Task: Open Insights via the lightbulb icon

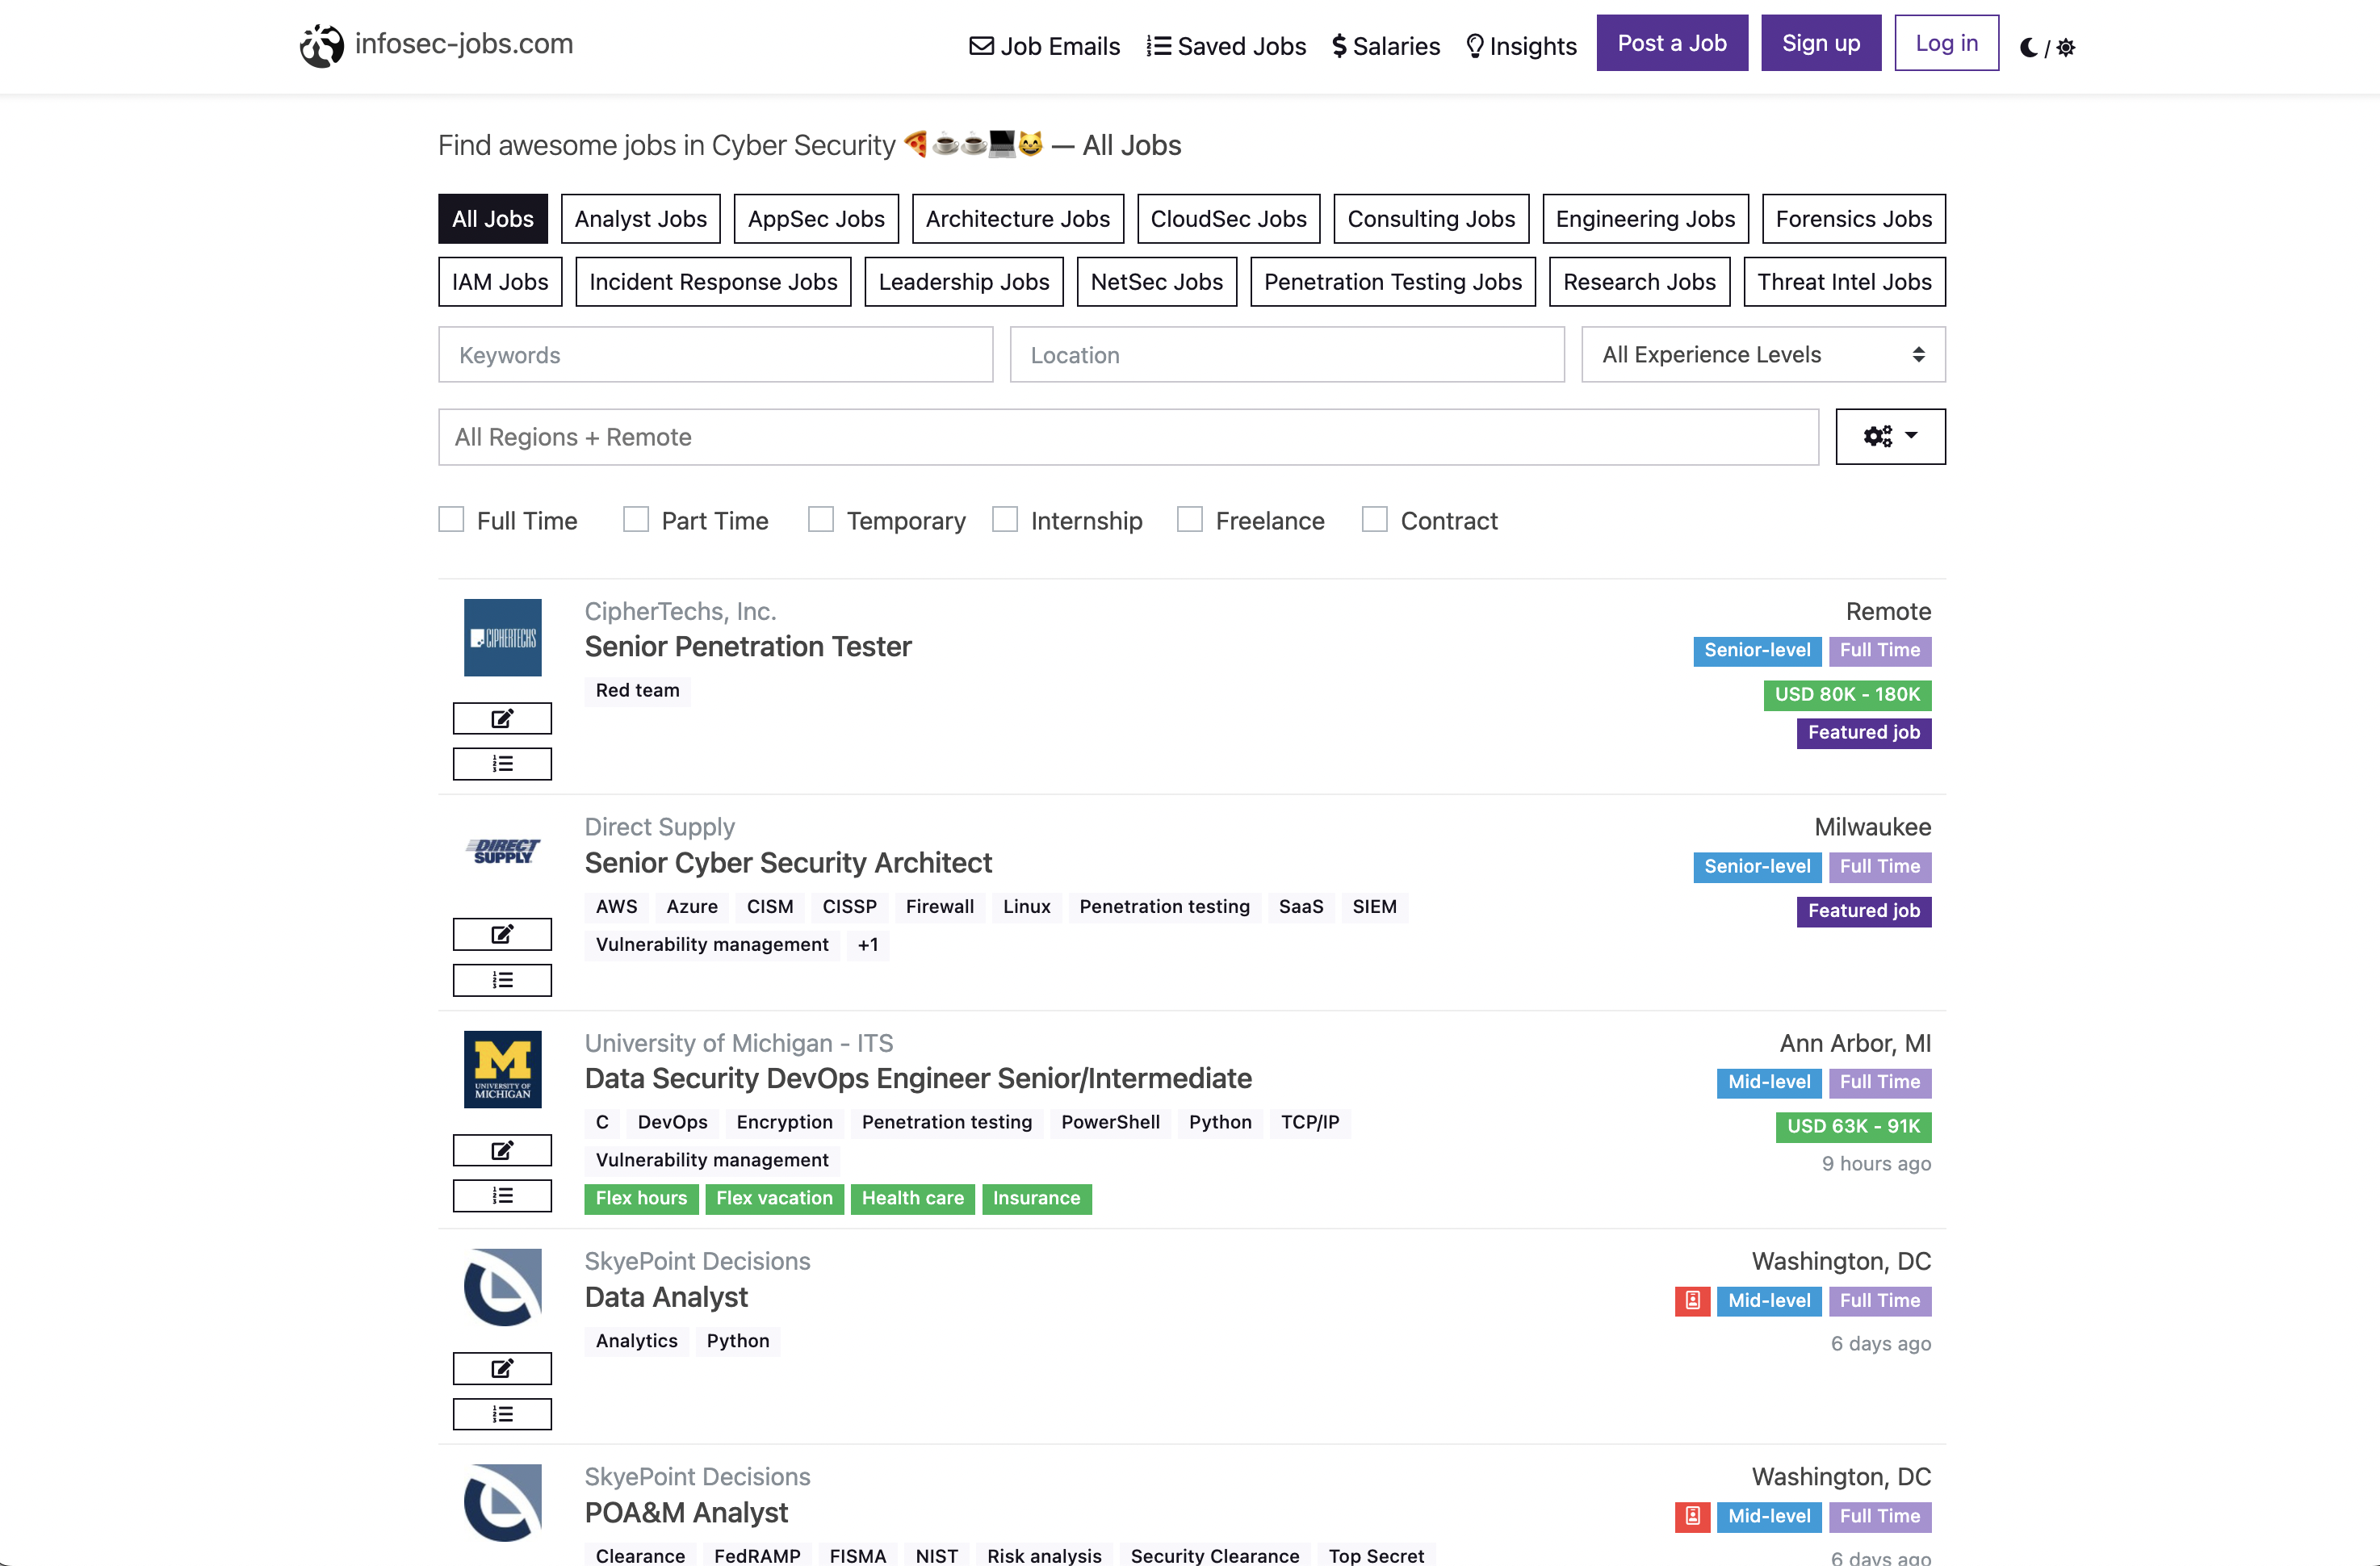Action: click(x=1474, y=45)
